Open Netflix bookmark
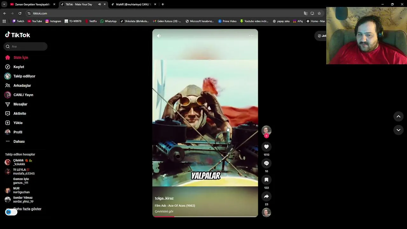407x229 pixels. tap(91, 21)
